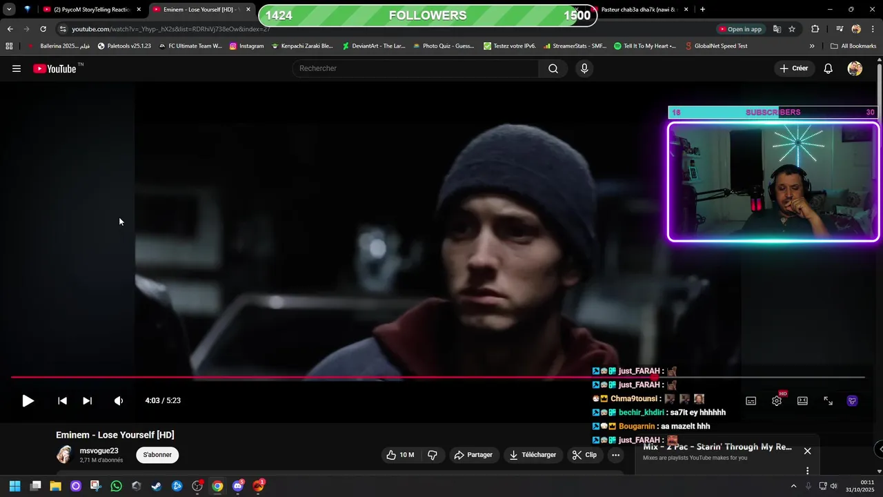The width and height of the screenshot is (883, 497).
Task: Open the msvogue23 channel name
Action: [x=99, y=451]
